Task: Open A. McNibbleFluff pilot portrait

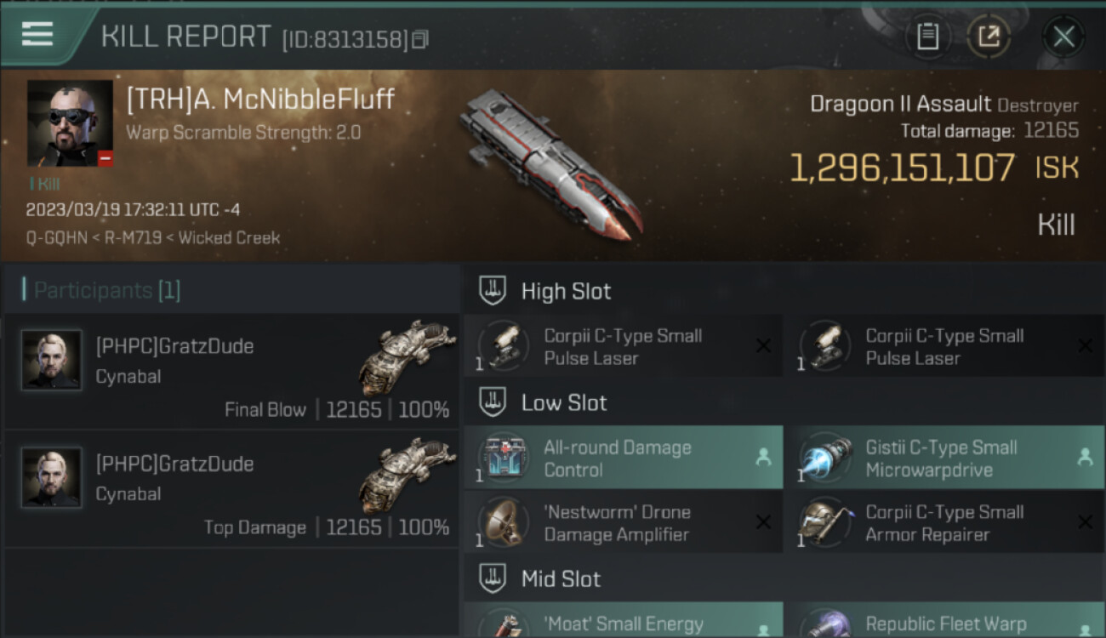Action: 70,123
